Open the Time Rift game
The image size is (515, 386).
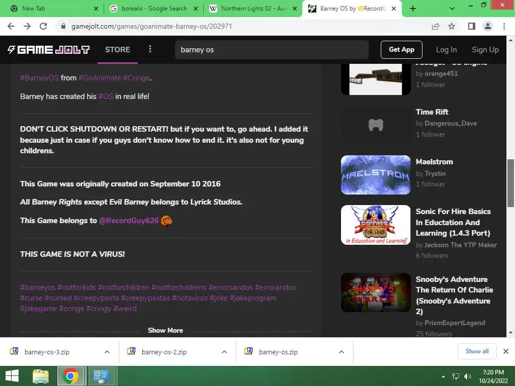coord(432,112)
